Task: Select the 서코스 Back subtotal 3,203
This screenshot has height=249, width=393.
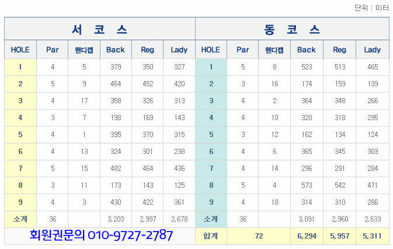Action: point(116,219)
